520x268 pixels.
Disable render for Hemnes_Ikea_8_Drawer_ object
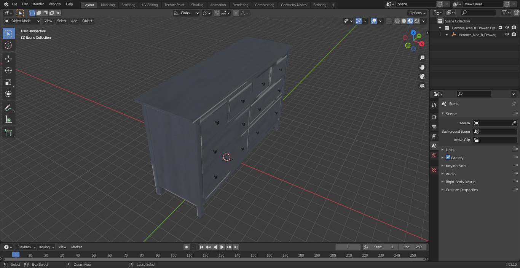(514, 34)
